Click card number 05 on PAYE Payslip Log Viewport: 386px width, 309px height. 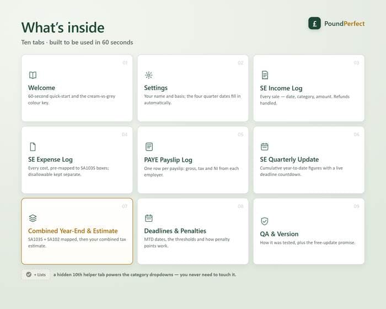pyautogui.click(x=240, y=135)
